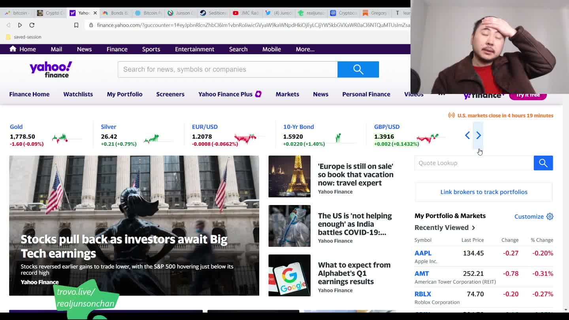Open the EUR/USD quote
The height and width of the screenshot is (320, 569).
tap(205, 127)
